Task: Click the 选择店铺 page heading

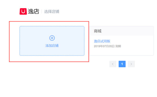Action: (x=52, y=11)
